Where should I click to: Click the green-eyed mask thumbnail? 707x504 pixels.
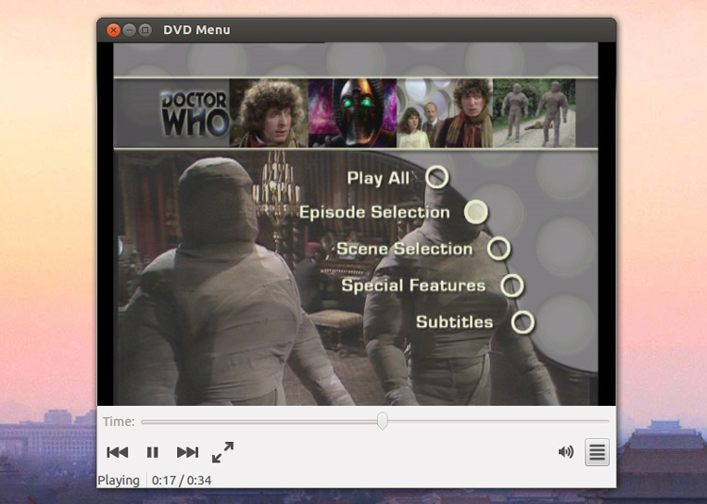pyautogui.click(x=353, y=113)
